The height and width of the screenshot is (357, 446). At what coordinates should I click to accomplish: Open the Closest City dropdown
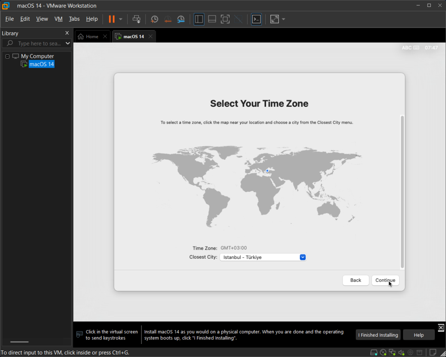click(263, 257)
